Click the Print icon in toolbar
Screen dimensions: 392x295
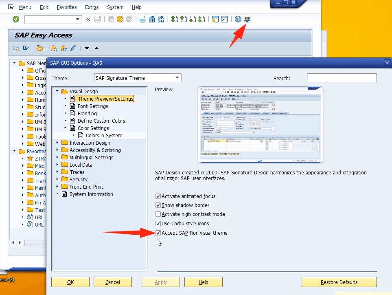[x=143, y=19]
